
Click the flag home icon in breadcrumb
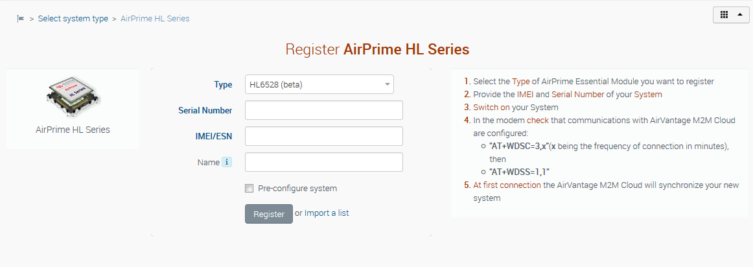(20, 19)
